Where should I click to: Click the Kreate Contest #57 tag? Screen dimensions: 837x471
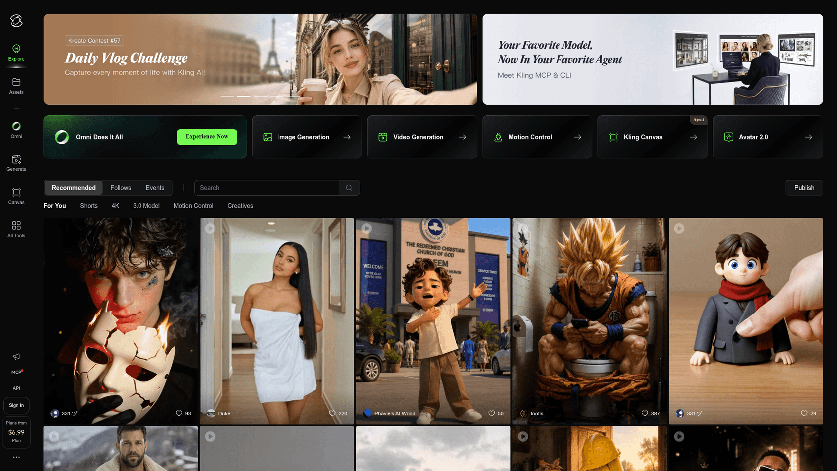pyautogui.click(x=94, y=41)
